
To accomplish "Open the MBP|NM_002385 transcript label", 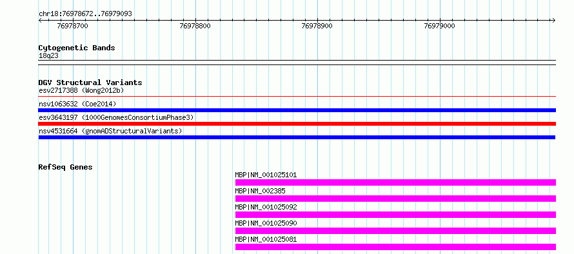I will [x=261, y=191].
